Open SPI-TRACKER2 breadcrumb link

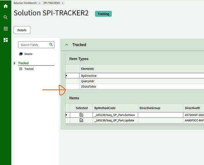(x=52, y=3)
